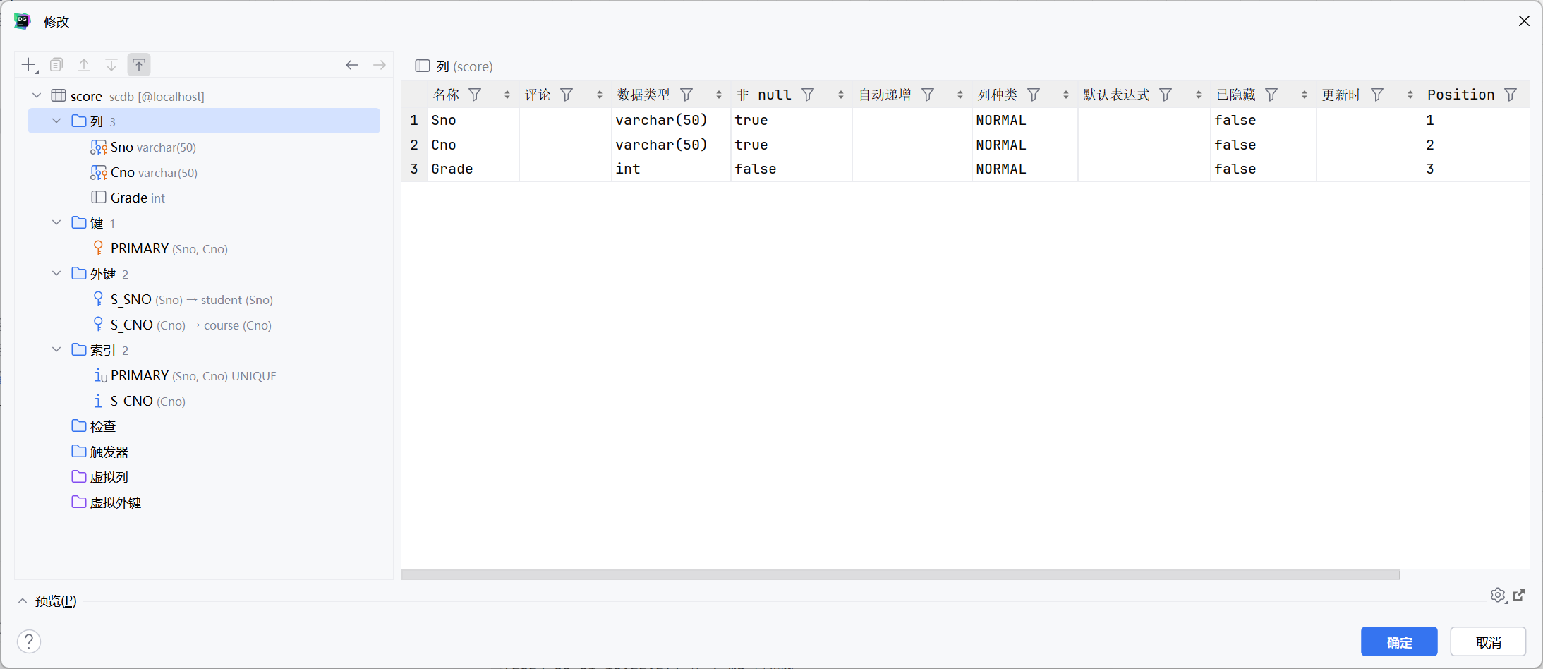1543x669 pixels.
Task: Cancel the dialog with 取消 button
Action: [x=1488, y=641]
